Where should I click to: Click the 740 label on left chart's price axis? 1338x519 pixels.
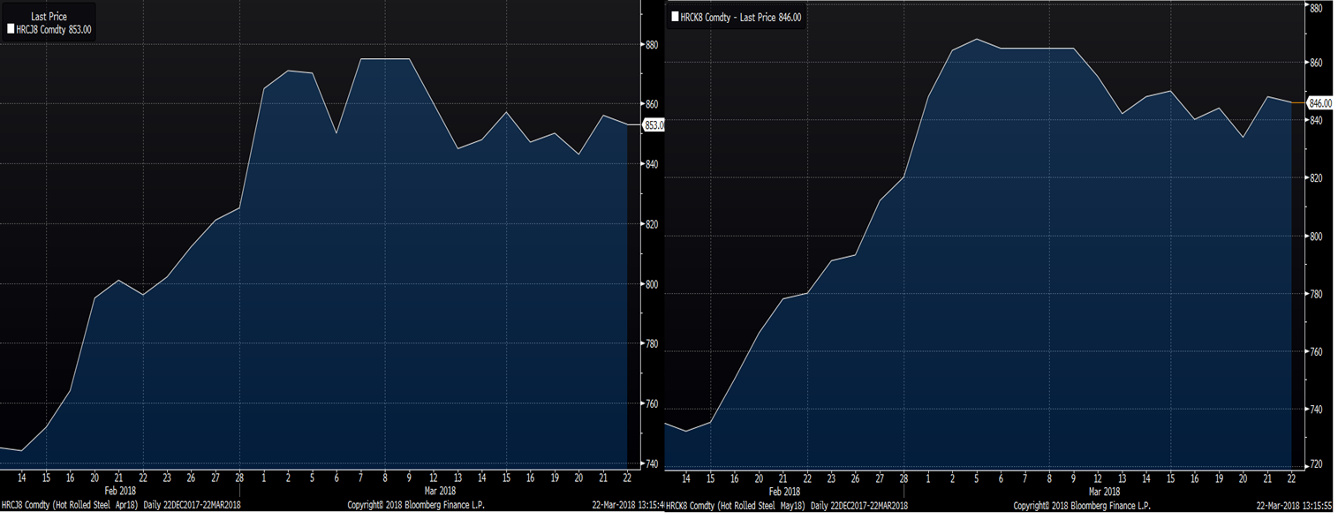(652, 464)
